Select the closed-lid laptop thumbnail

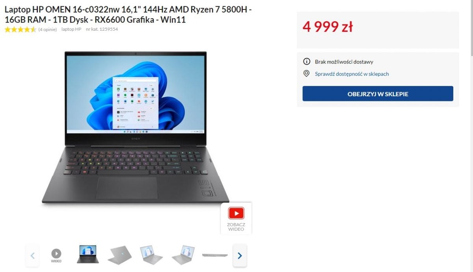point(119,255)
